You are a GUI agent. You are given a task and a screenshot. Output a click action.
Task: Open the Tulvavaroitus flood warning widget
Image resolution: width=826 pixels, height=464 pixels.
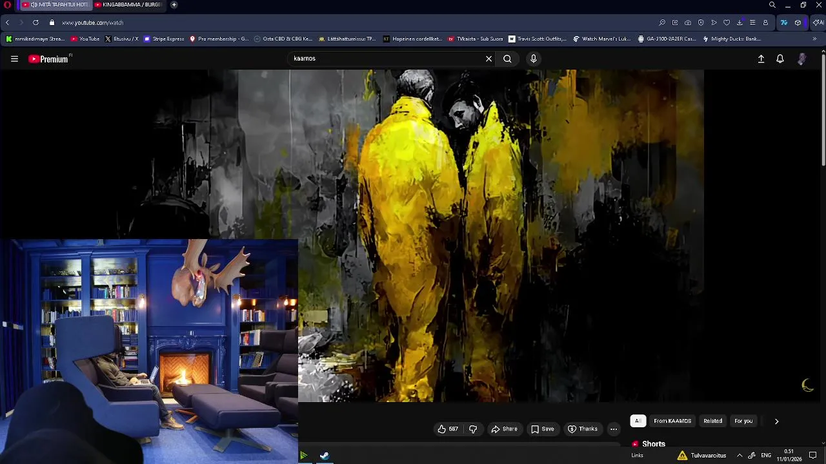click(x=702, y=456)
